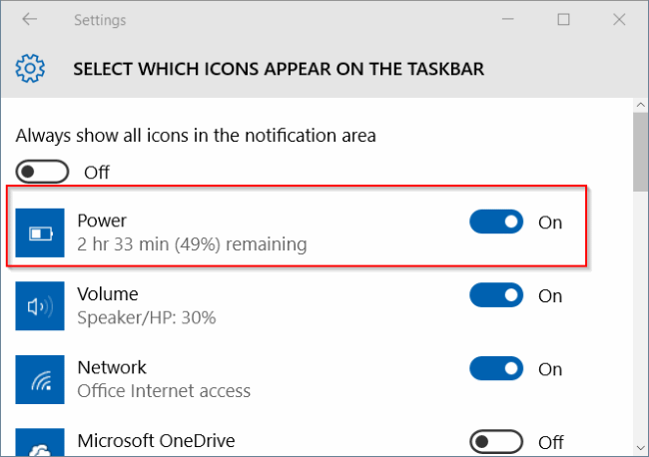This screenshot has width=649, height=457.
Task: Click the Volume label text
Action: coord(107,294)
